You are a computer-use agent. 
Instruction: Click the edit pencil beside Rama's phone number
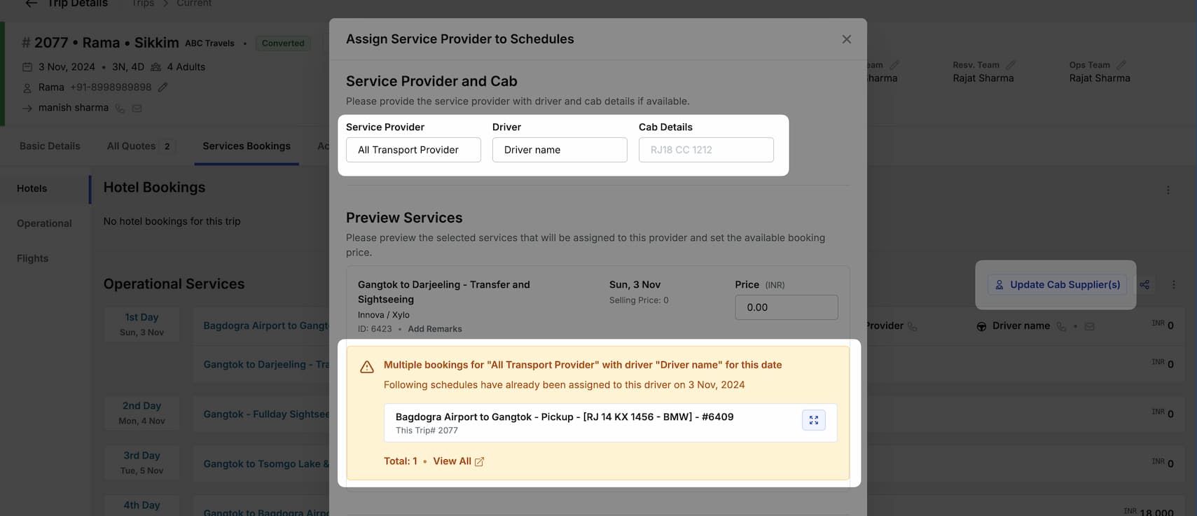coord(162,87)
